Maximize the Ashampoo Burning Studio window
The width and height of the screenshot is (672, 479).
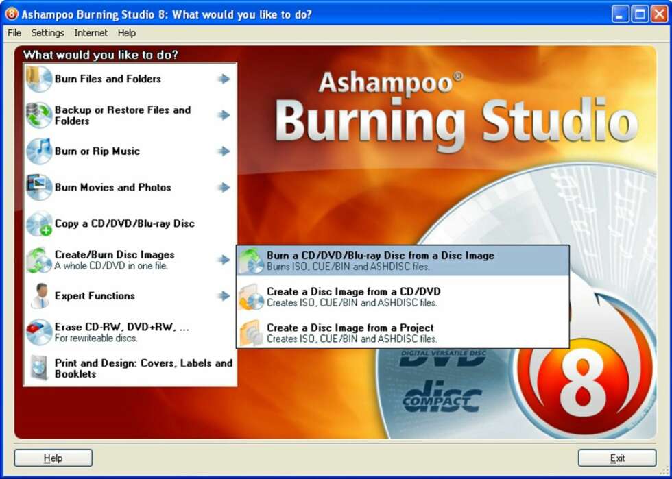pos(640,14)
